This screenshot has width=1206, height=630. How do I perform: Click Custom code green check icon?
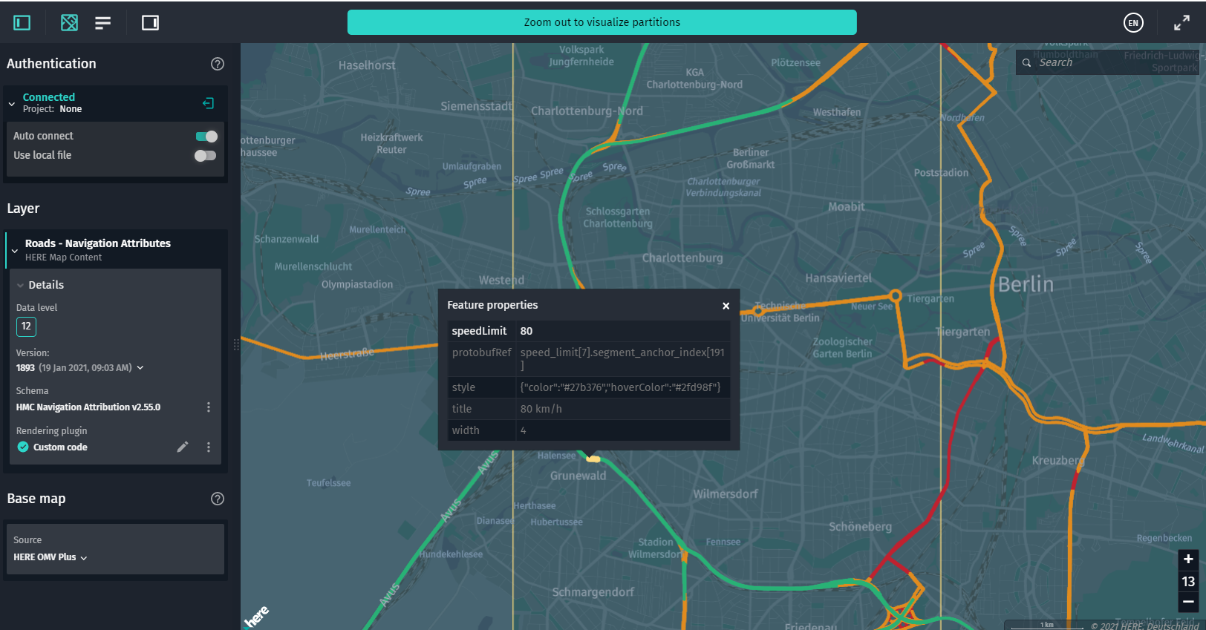(23, 447)
